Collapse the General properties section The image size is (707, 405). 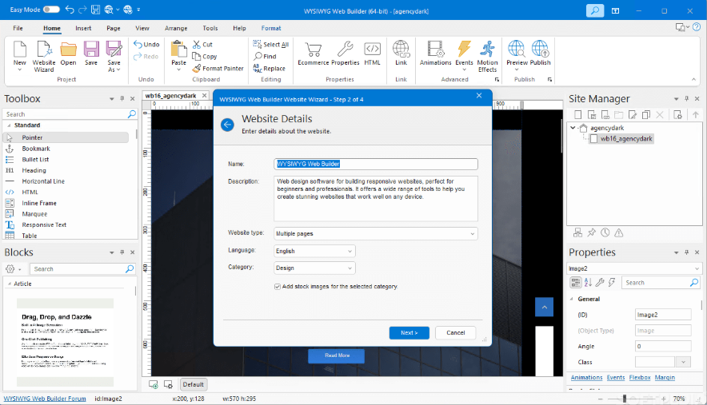click(572, 299)
